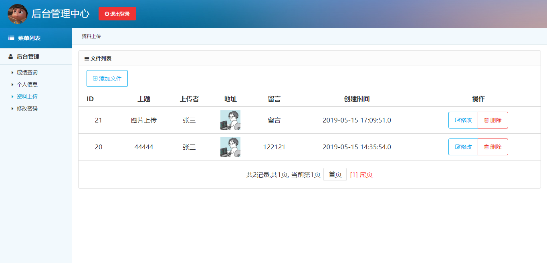Click the 尾页 pagination link

(366, 175)
